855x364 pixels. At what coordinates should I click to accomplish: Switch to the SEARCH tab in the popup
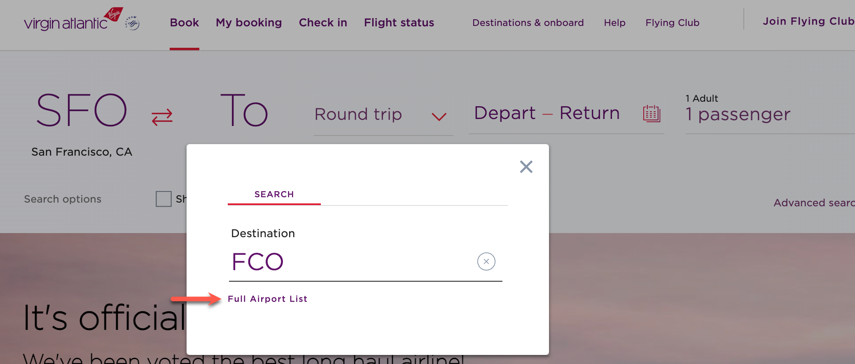click(x=274, y=194)
